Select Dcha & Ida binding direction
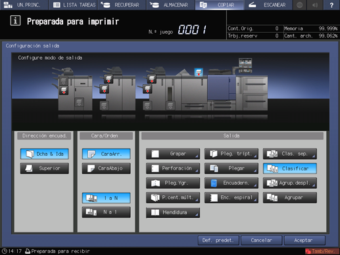 click(45, 154)
